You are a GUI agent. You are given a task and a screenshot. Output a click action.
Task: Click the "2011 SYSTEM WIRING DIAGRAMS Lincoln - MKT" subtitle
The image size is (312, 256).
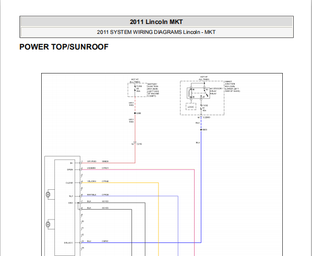pyautogui.click(x=156, y=32)
